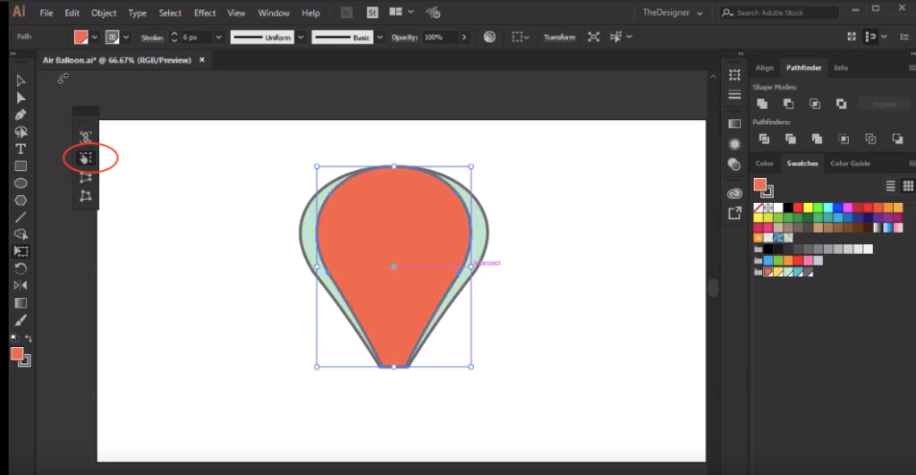Choose the Direct Selection tool

coord(21,98)
